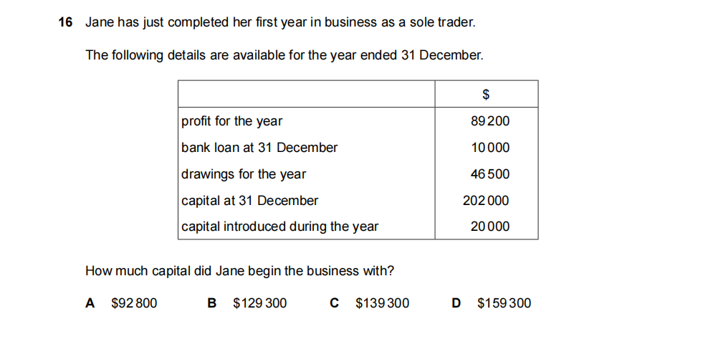Select the 'bank loan at 31 December' label
This screenshot has height=352, width=718.
[259, 148]
